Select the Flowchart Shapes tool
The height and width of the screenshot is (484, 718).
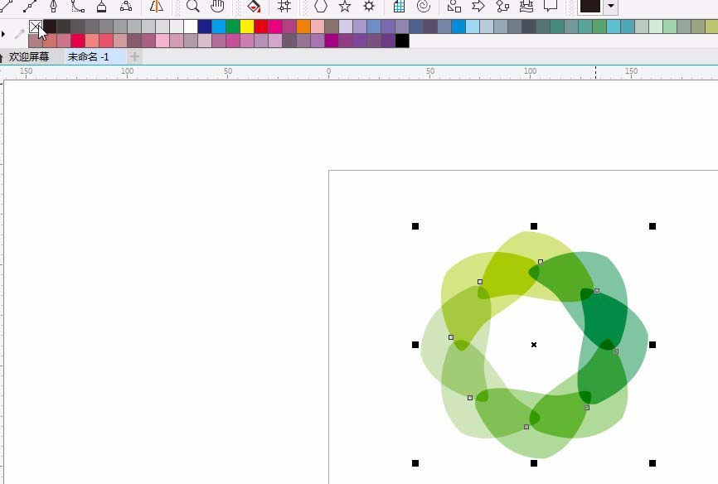[x=502, y=6]
